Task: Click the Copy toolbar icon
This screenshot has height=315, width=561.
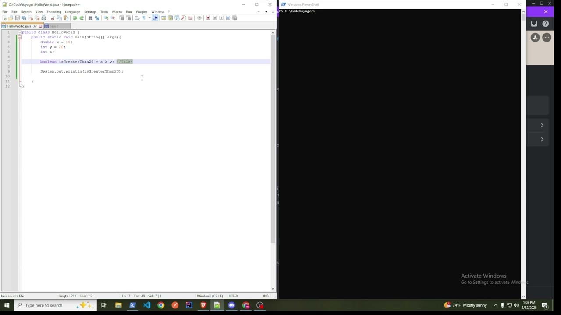Action: [x=59, y=18]
